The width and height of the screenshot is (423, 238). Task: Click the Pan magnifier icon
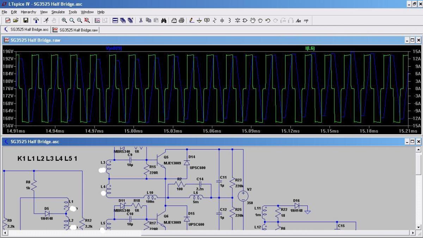[72, 20]
